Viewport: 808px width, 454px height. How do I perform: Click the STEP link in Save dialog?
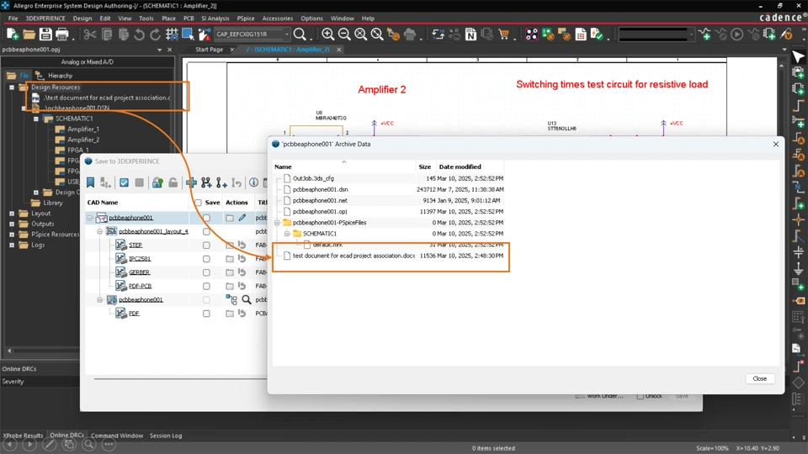pos(136,245)
